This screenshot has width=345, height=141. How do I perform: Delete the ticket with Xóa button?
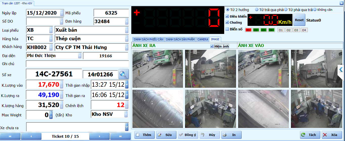pyautogui.click(x=332, y=135)
